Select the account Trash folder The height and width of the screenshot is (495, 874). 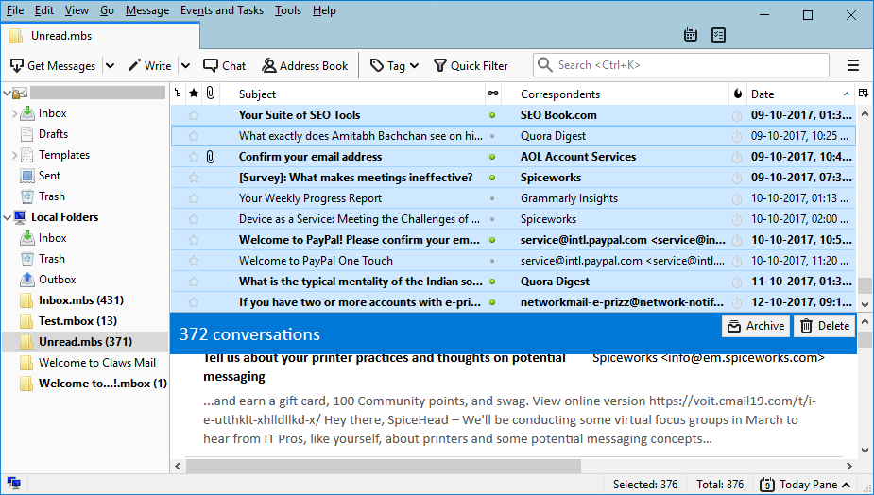pyautogui.click(x=51, y=196)
